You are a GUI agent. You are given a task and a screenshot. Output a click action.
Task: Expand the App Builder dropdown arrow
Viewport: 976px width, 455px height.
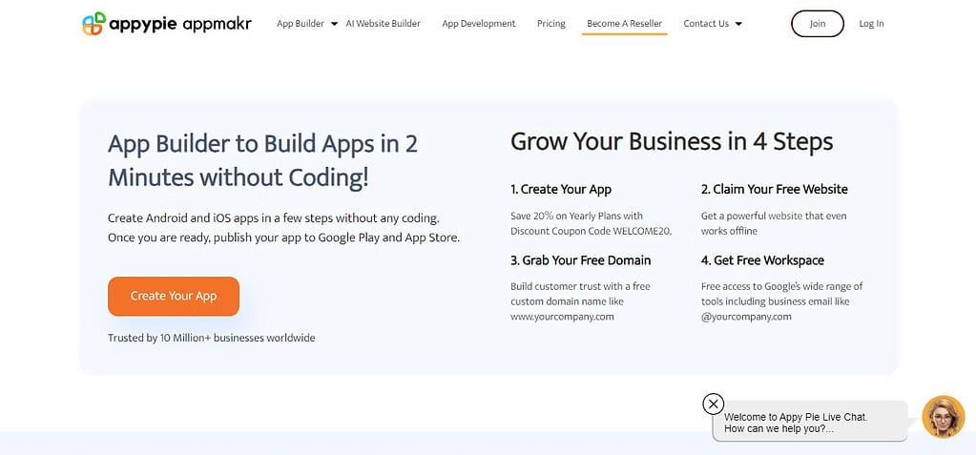coord(334,24)
